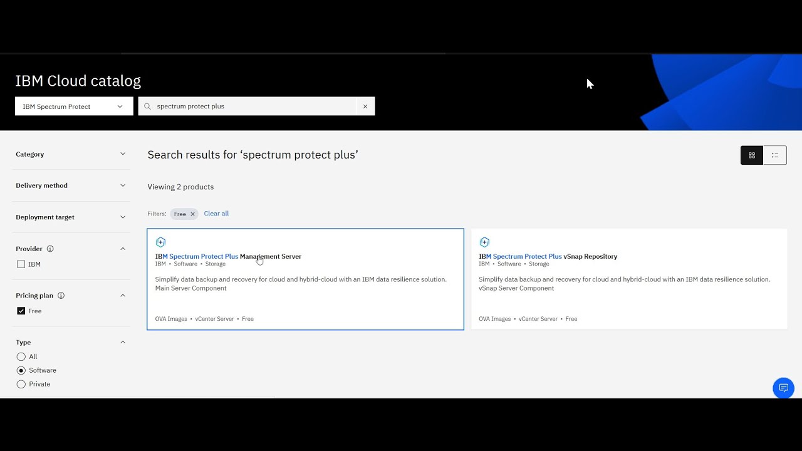Check the IBM provider checkbox

point(21,264)
